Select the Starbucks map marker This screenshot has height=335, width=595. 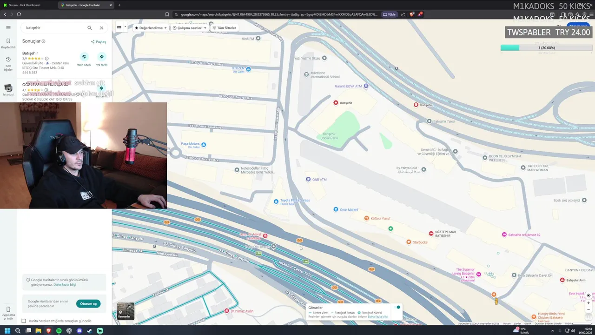[x=409, y=242]
